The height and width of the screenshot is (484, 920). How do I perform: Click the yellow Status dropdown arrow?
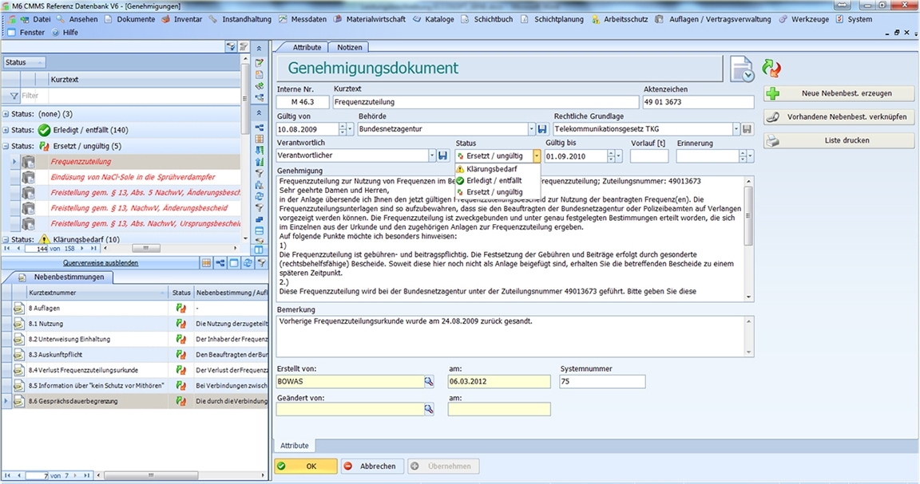click(x=537, y=156)
